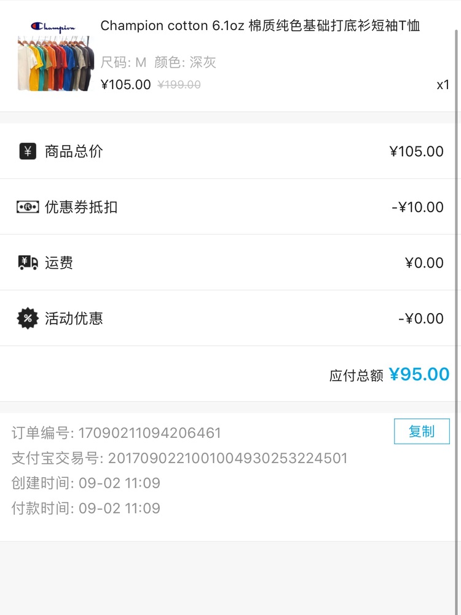Click the 付款时间 payment time line
Screen dimensions: 461x615
point(86,508)
